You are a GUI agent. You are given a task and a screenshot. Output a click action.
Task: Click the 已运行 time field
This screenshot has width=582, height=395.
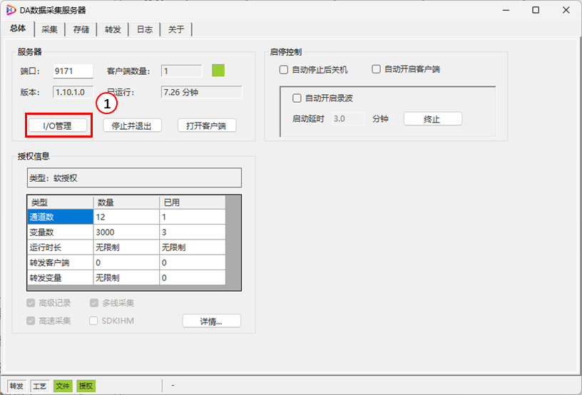click(x=202, y=92)
